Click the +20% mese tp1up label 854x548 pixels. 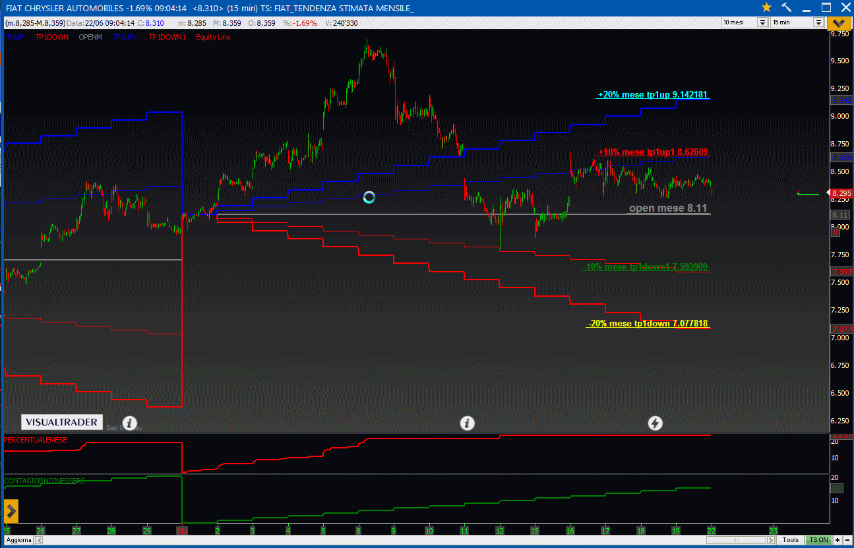click(x=653, y=95)
